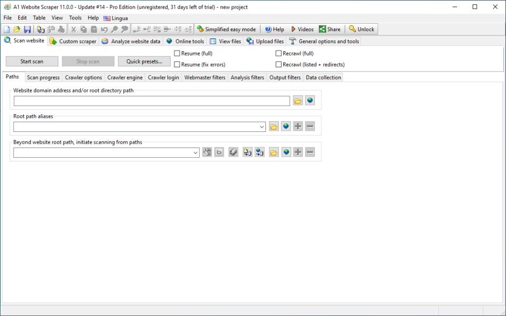Click the folder icon in Beyond website root path
Viewport: 506px width, 316px height.
point(273,152)
